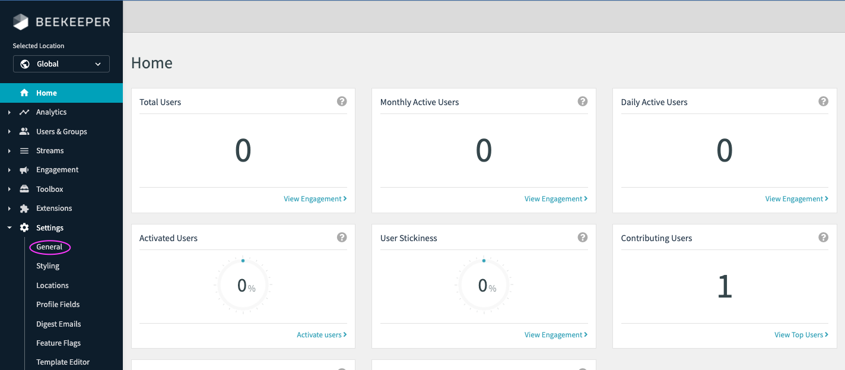Click the Home page heading
Screen dimensions: 845x370
152,63
